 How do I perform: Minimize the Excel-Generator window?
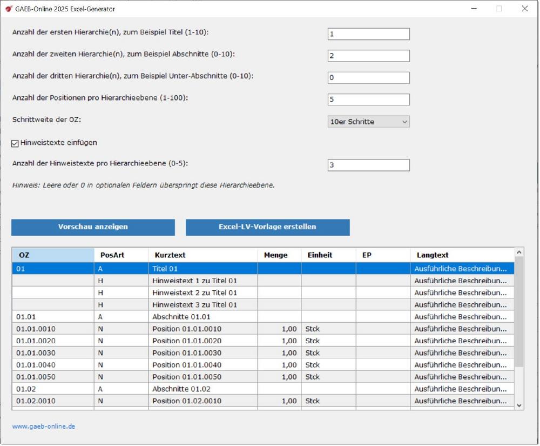(474, 9)
